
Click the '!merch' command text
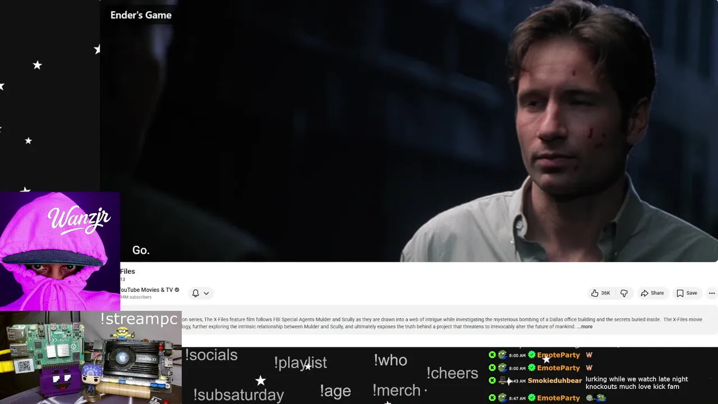coord(397,391)
